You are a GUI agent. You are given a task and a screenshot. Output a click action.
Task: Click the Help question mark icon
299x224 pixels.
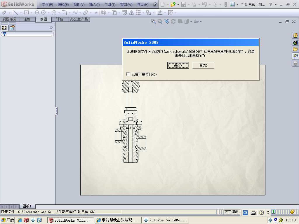coord(270,4)
